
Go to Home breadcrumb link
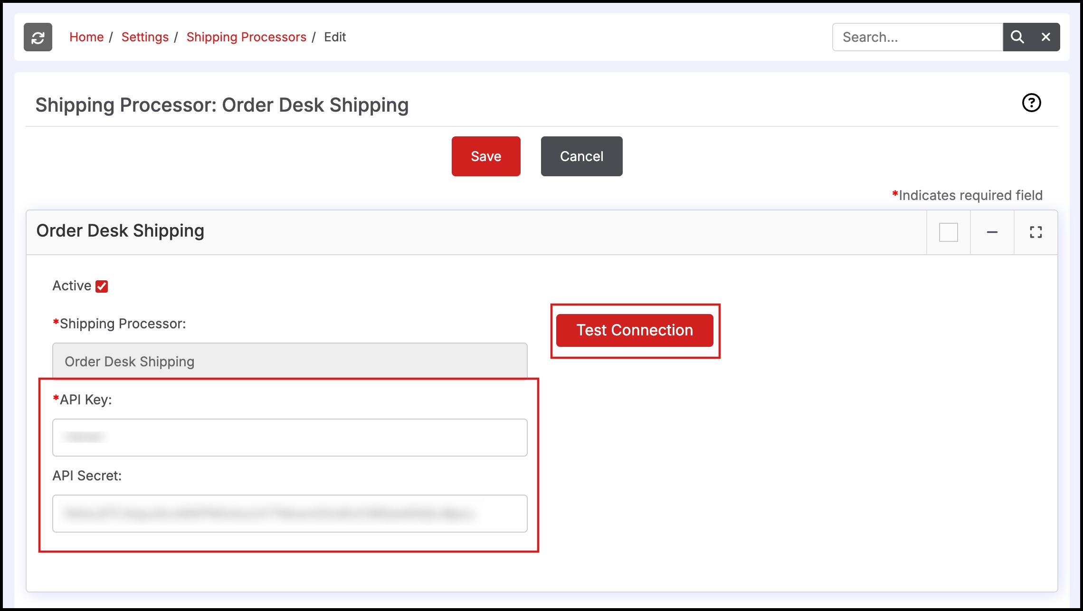coord(86,37)
